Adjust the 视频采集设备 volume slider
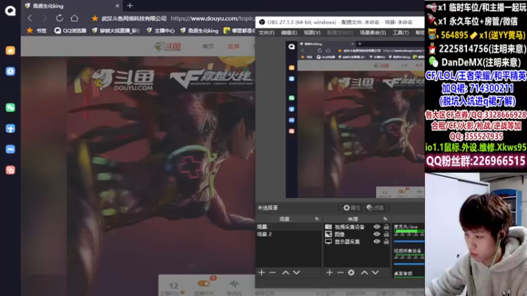This screenshot has width=527, height=296. [409, 264]
